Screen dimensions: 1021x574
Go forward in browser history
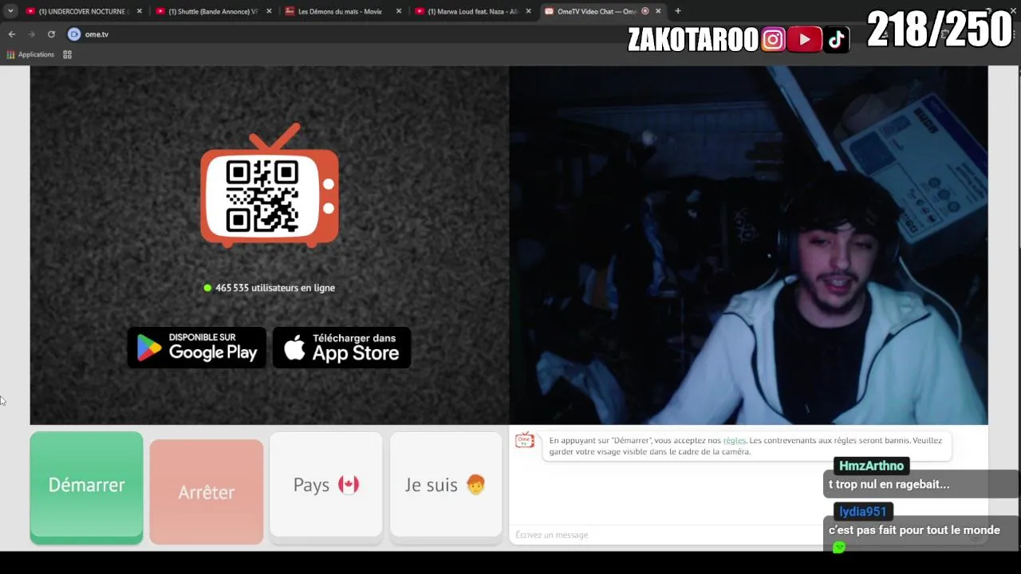pos(31,34)
